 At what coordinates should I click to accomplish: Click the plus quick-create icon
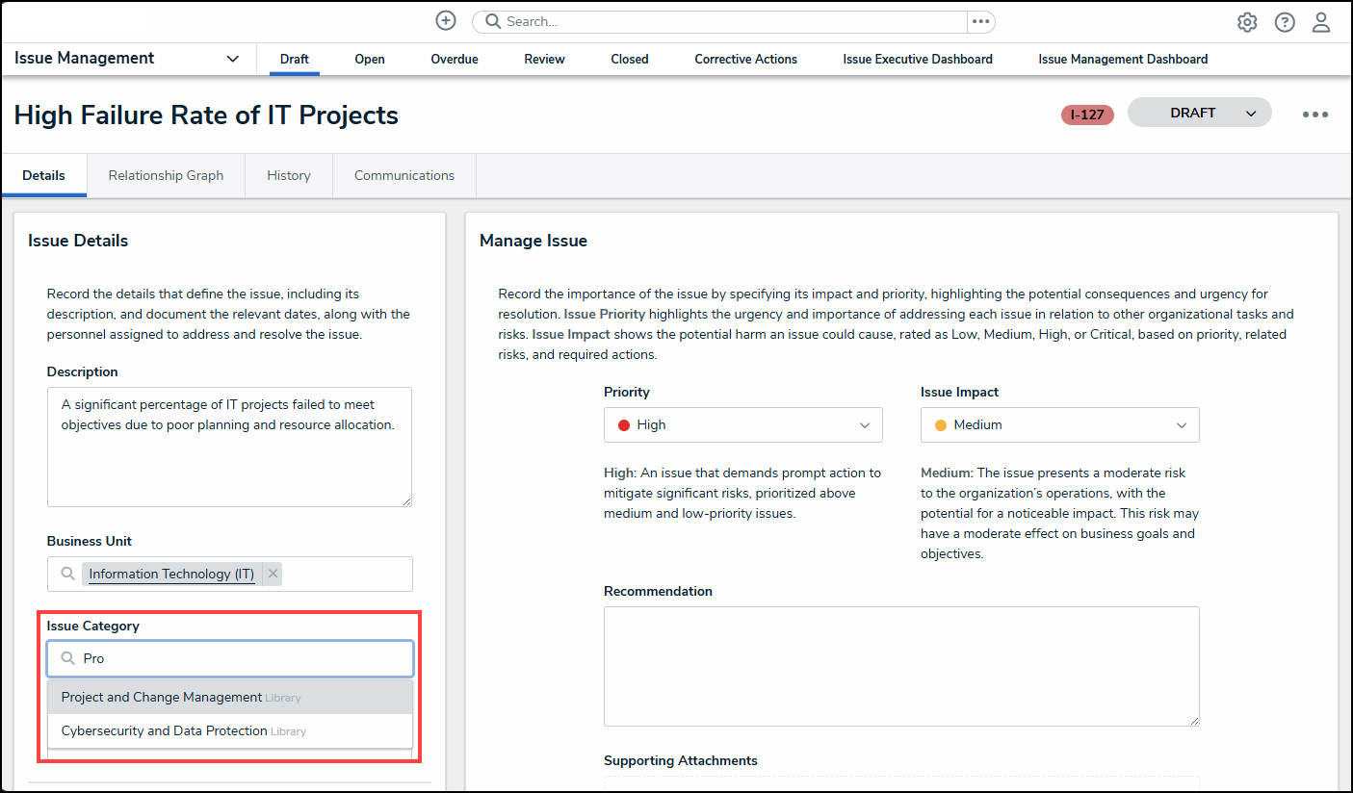click(445, 21)
